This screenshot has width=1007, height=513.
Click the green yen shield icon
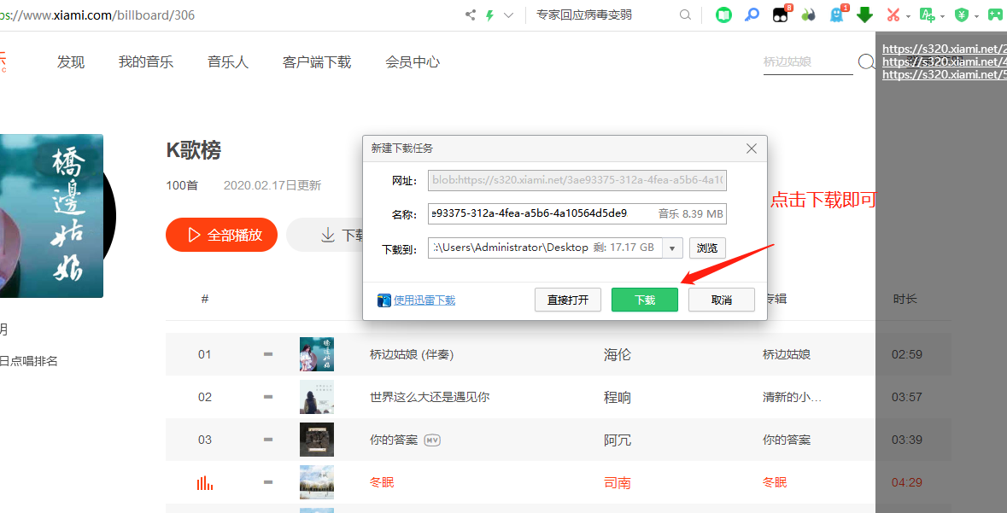click(x=962, y=15)
